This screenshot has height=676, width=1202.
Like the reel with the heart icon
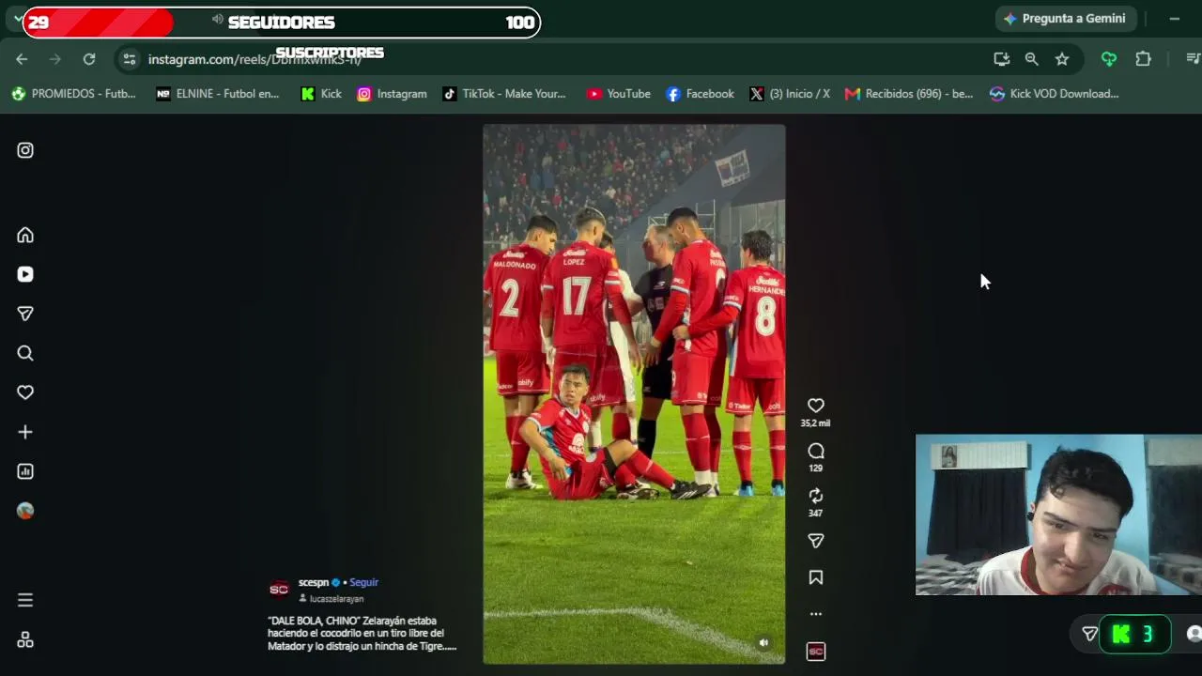[815, 406]
